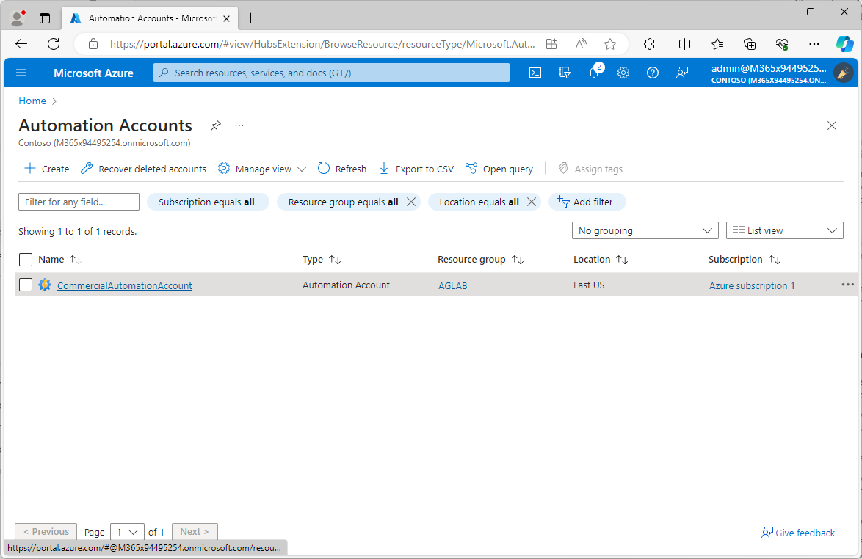Click the notifications bell icon

pos(594,73)
